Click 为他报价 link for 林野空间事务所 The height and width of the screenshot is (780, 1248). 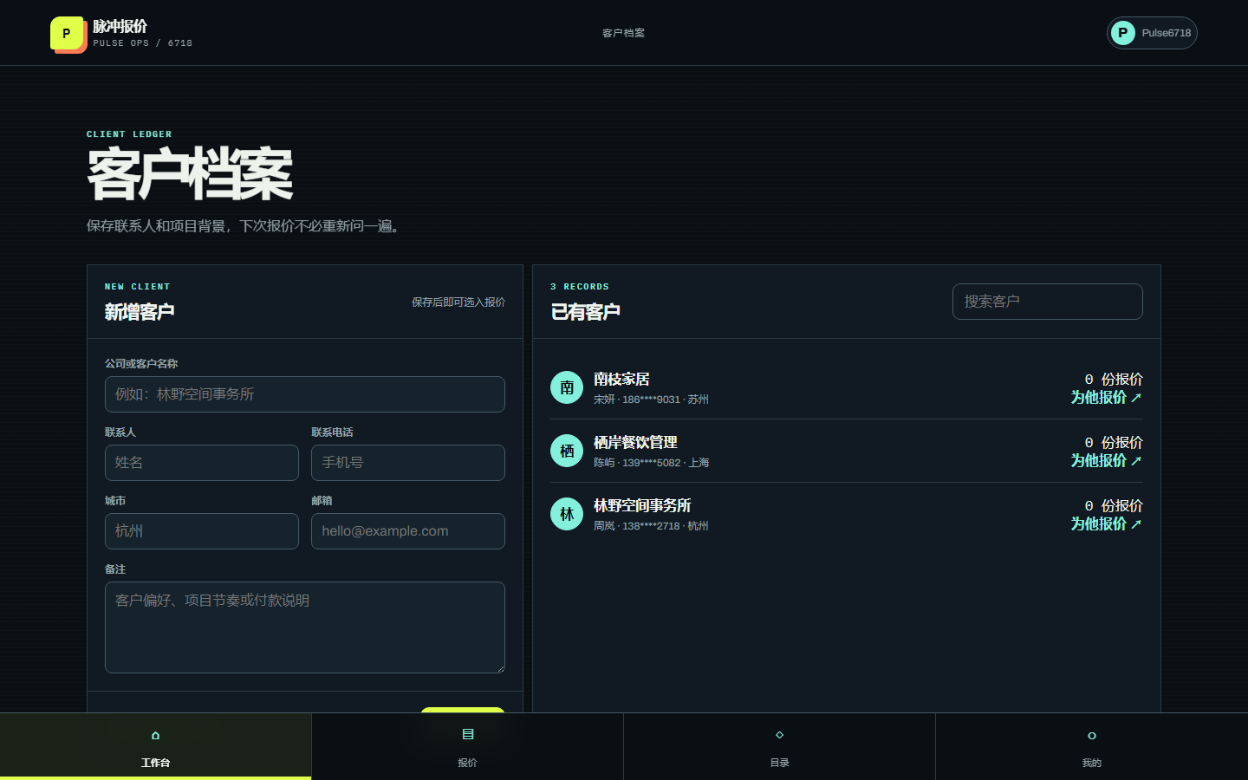1107,523
